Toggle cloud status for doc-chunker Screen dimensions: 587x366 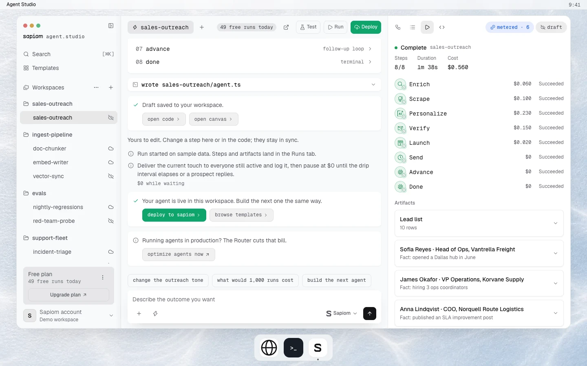pyautogui.click(x=111, y=148)
